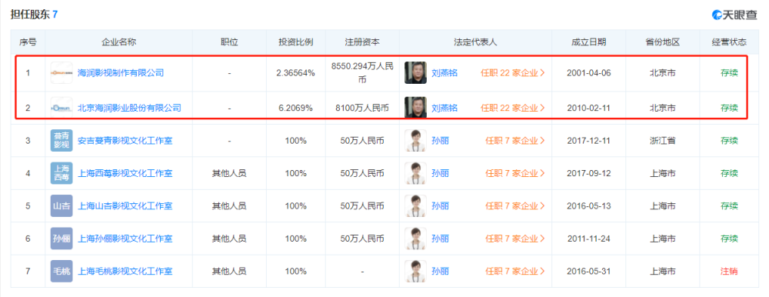
Task: Open 海润影视制作有限公司 company link
Action: [x=121, y=73]
